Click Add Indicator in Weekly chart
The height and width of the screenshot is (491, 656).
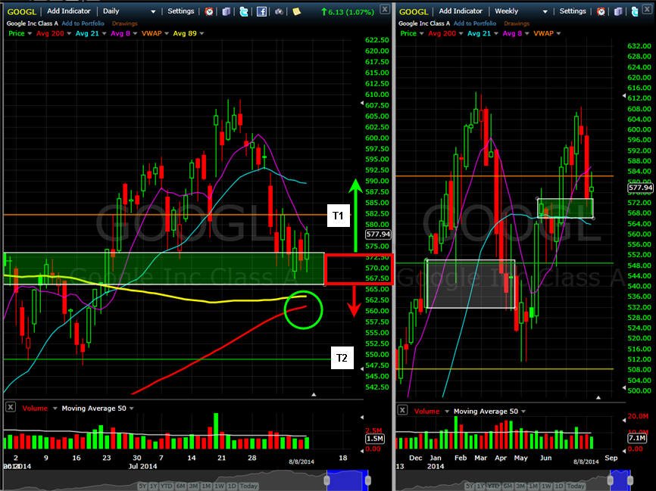pyautogui.click(x=461, y=11)
